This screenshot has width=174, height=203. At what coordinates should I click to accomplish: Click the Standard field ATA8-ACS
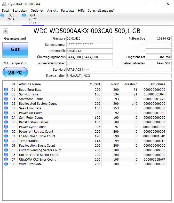click(x=119, y=70)
